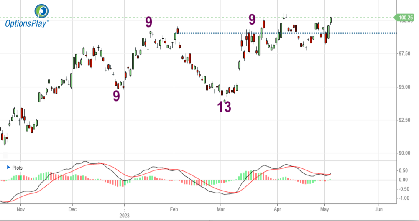
Task: Click the Dec date axis label
Action: point(72,209)
